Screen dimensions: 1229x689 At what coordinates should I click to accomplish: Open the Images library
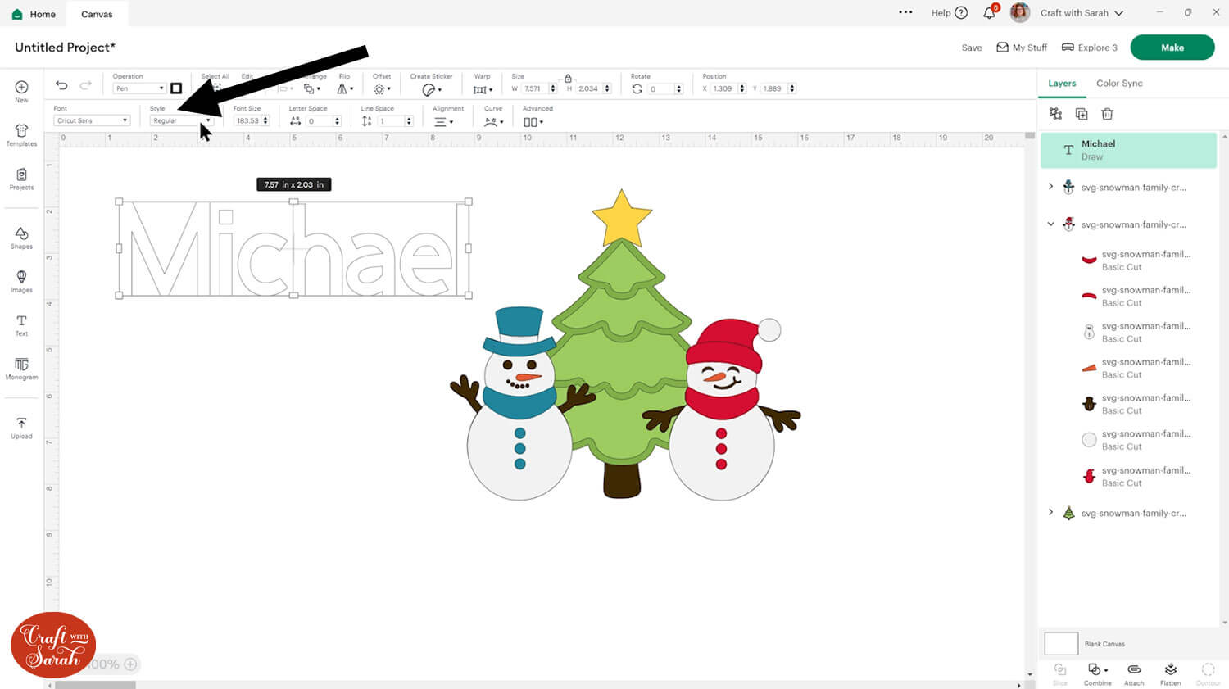21,281
